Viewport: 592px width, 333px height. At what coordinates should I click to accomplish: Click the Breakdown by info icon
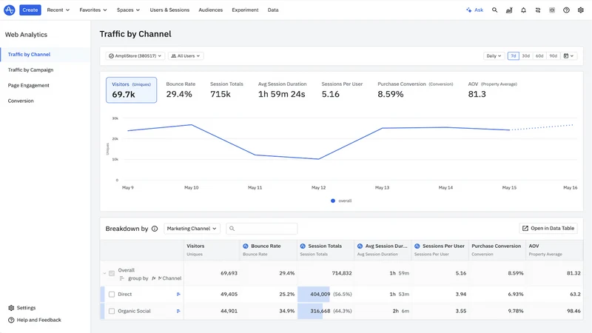click(x=155, y=229)
